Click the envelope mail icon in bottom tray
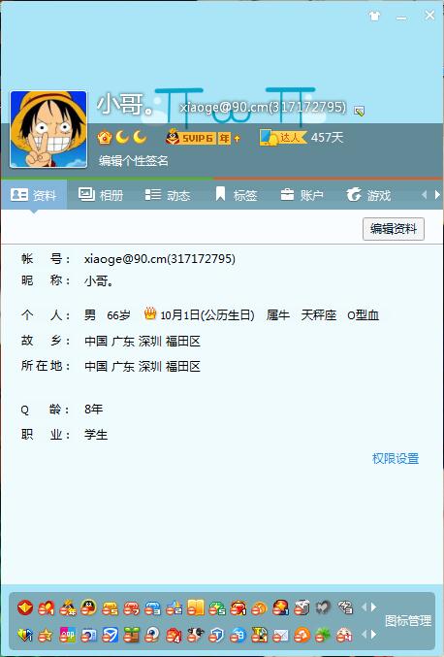Screen dimensions: 444x657 [x=280, y=636]
